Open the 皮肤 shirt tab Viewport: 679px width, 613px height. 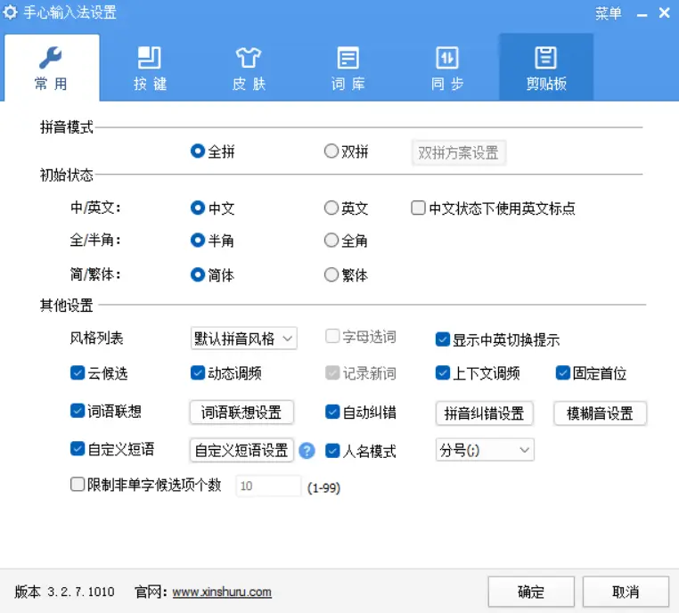(249, 68)
